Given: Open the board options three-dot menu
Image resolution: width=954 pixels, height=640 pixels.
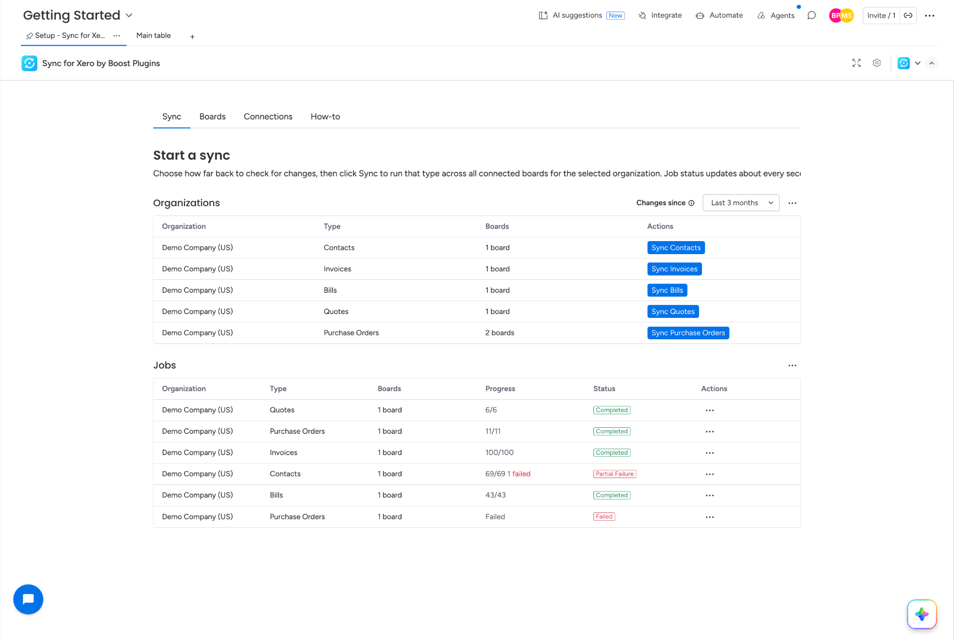Looking at the screenshot, I should point(930,15).
